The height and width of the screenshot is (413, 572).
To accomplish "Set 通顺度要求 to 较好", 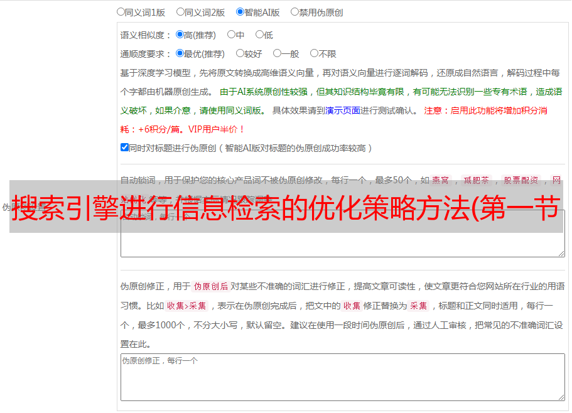I will tap(240, 53).
